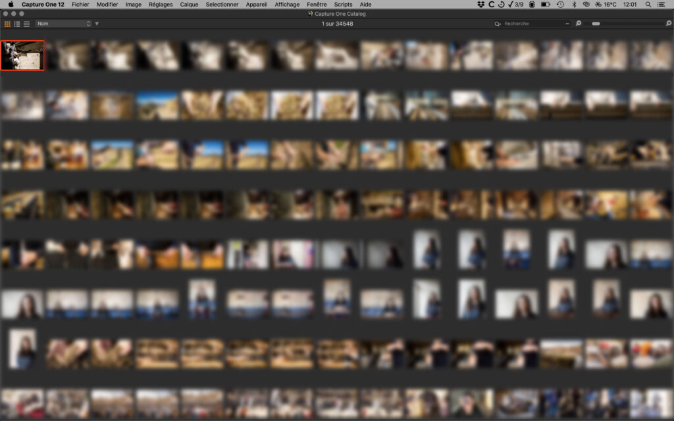
Task: Open the Fichier menu
Action: click(80, 5)
